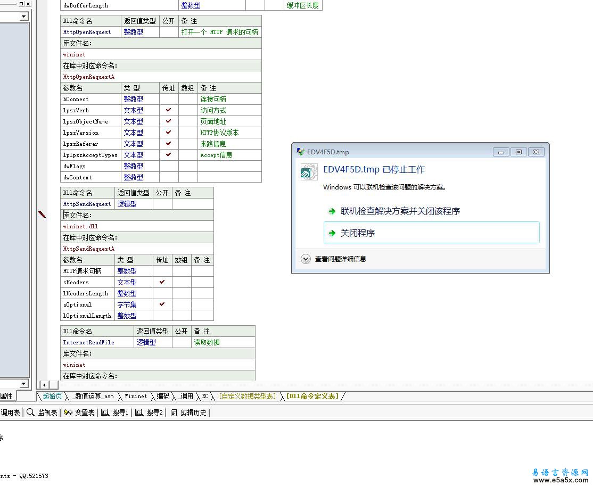Switch to the 自定义数据类型表 tab
Image resolution: width=593 pixels, height=487 pixels.
point(248,396)
